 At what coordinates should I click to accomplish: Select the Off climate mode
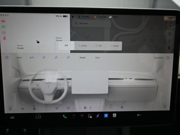pos(66,45)
